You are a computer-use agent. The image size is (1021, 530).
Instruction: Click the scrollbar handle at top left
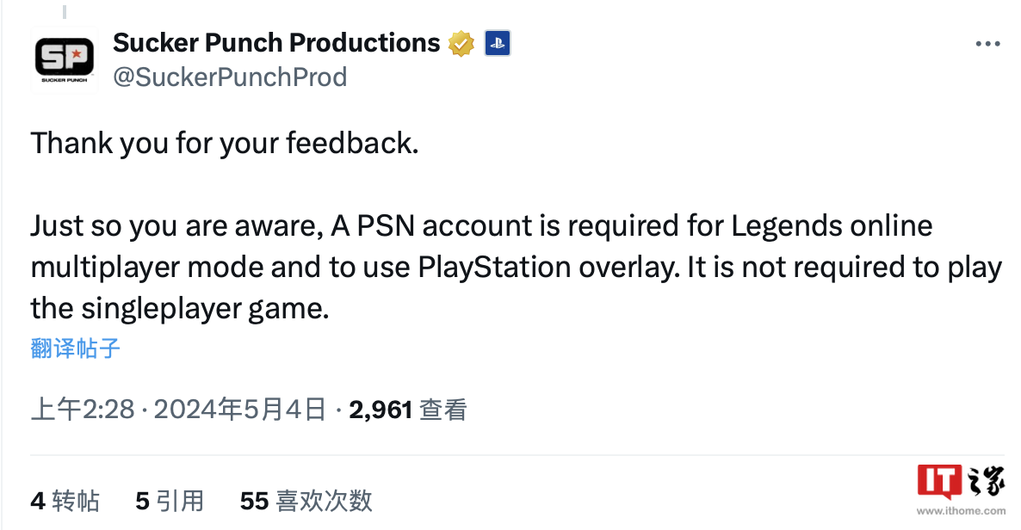coord(65,10)
